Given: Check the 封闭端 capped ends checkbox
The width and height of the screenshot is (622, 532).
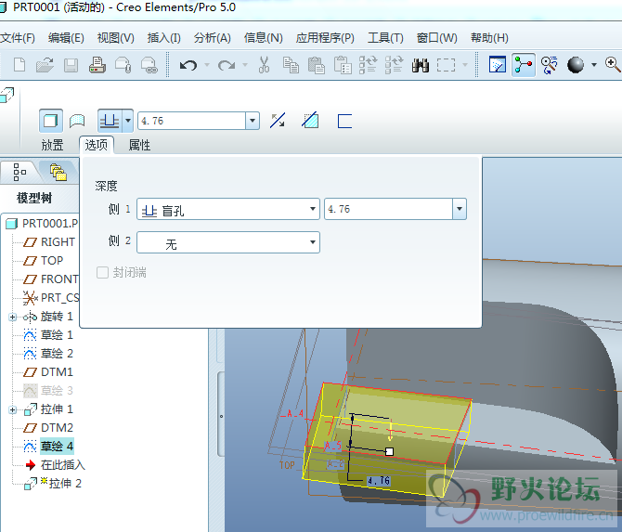Looking at the screenshot, I should click(102, 273).
